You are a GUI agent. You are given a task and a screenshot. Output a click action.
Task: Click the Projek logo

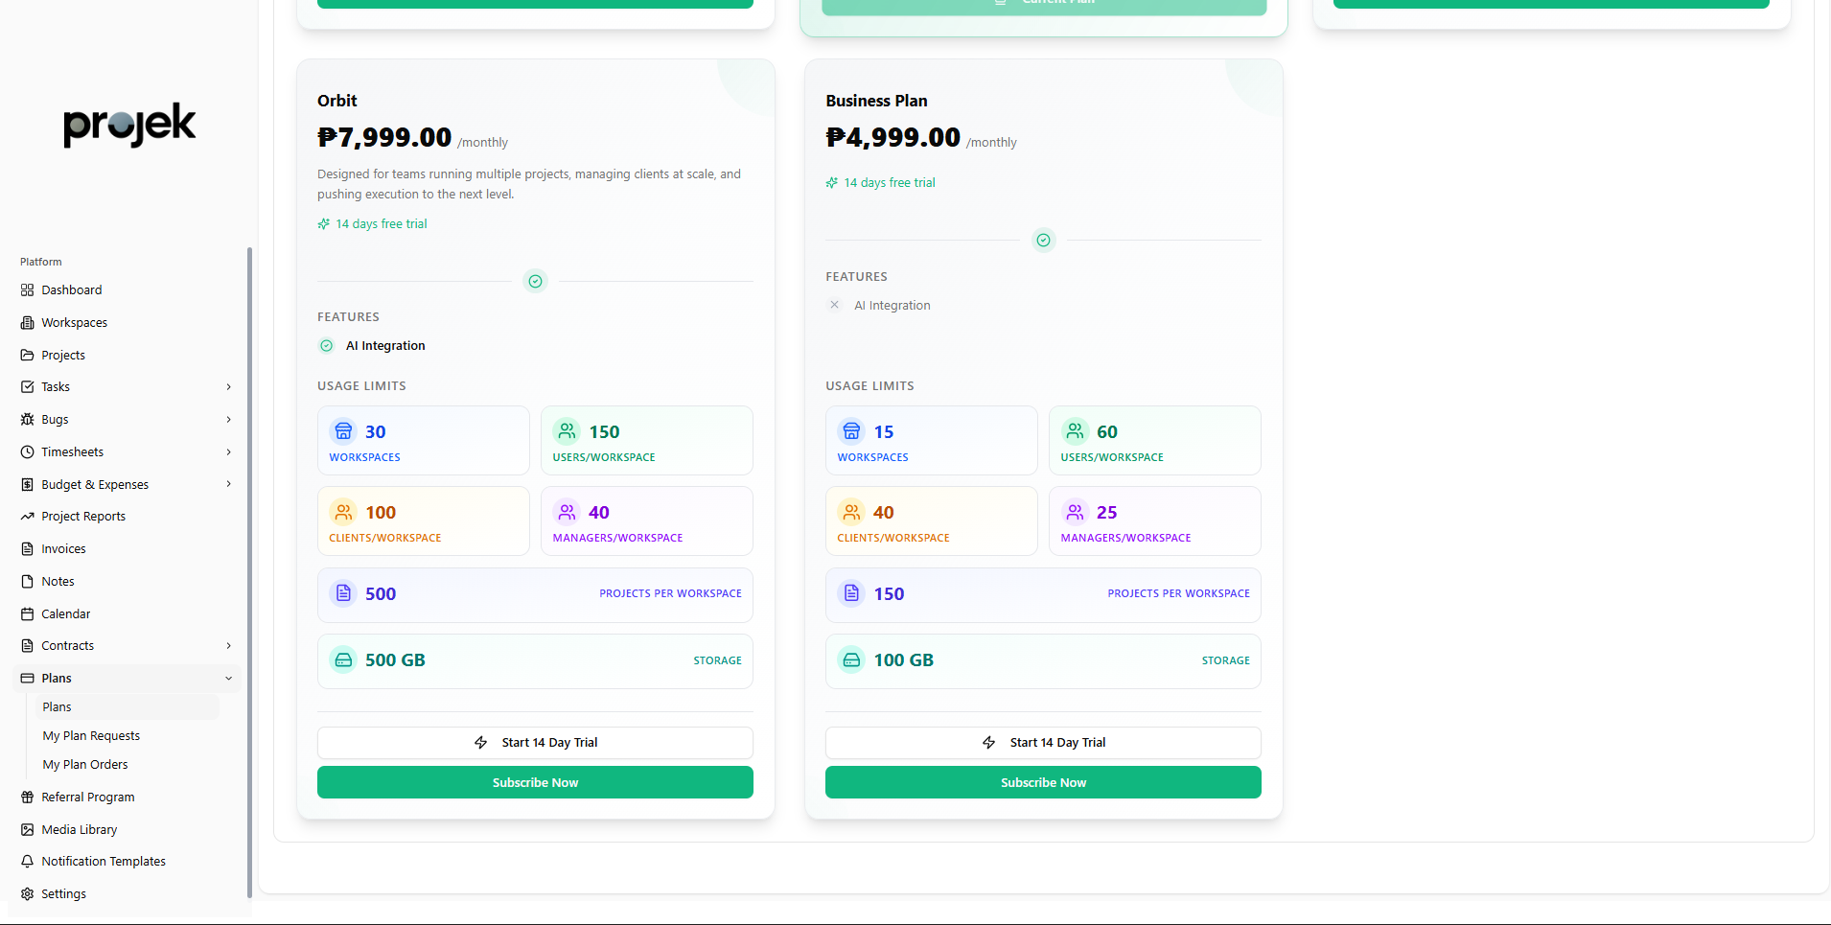point(129,125)
